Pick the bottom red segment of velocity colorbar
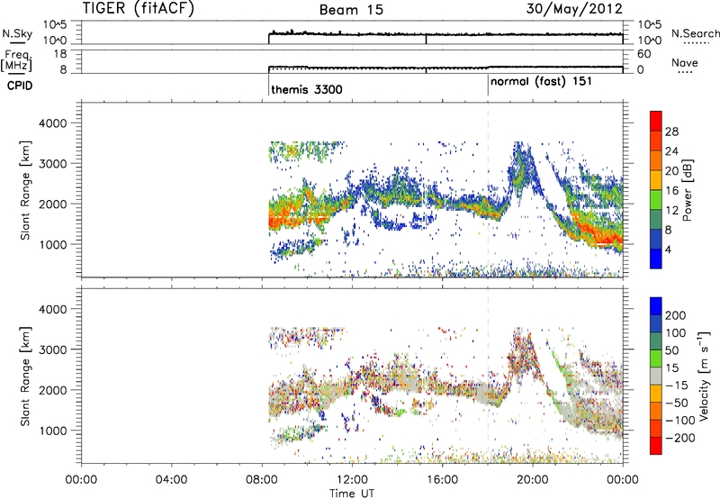The width and height of the screenshot is (720, 499). (656, 446)
